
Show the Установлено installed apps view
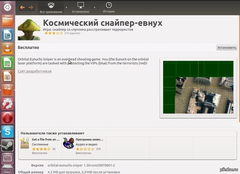tap(81, 7)
